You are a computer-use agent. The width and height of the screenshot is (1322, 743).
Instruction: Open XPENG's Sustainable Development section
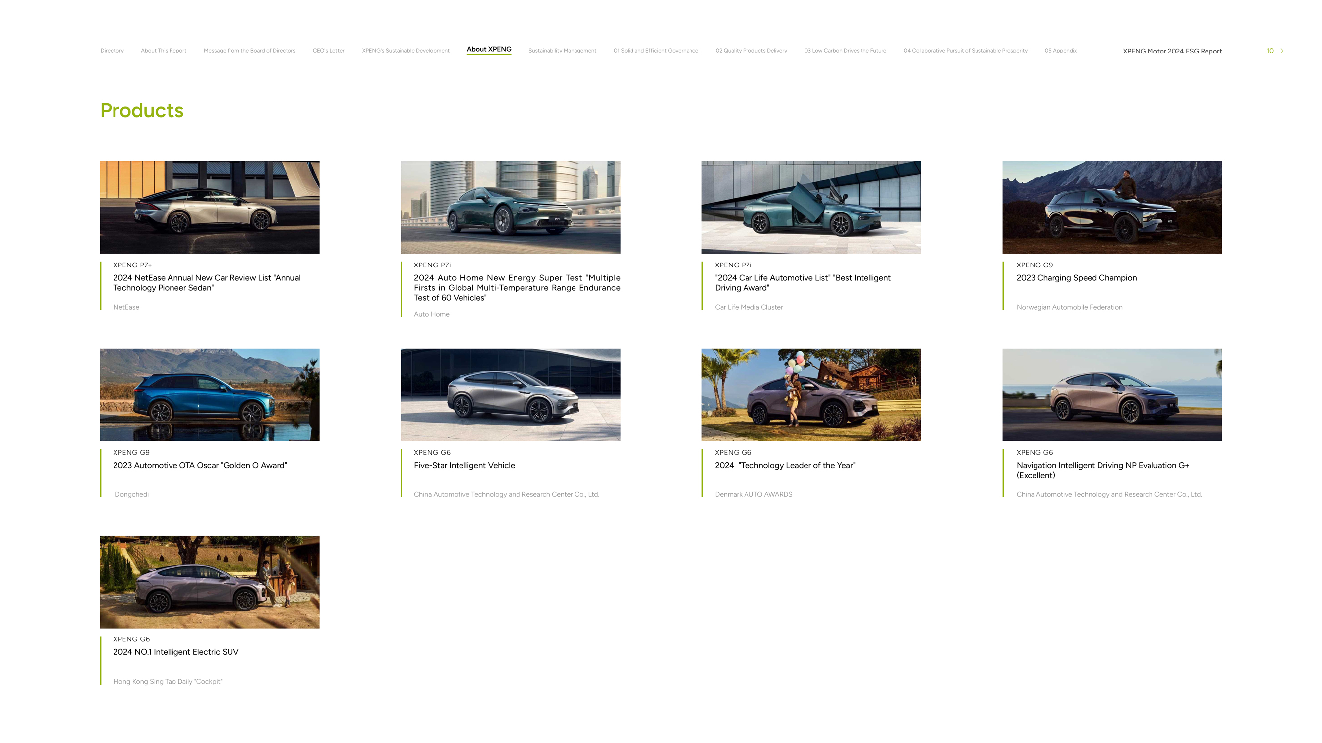click(x=405, y=50)
